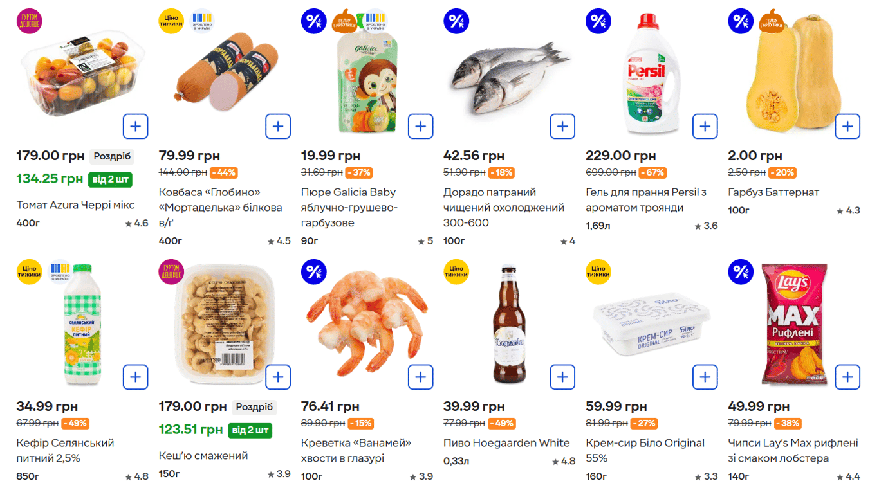This screenshot has height=490, width=879.
Task: Open the Пиво Hoegaarden White product link
Action: pos(506,443)
